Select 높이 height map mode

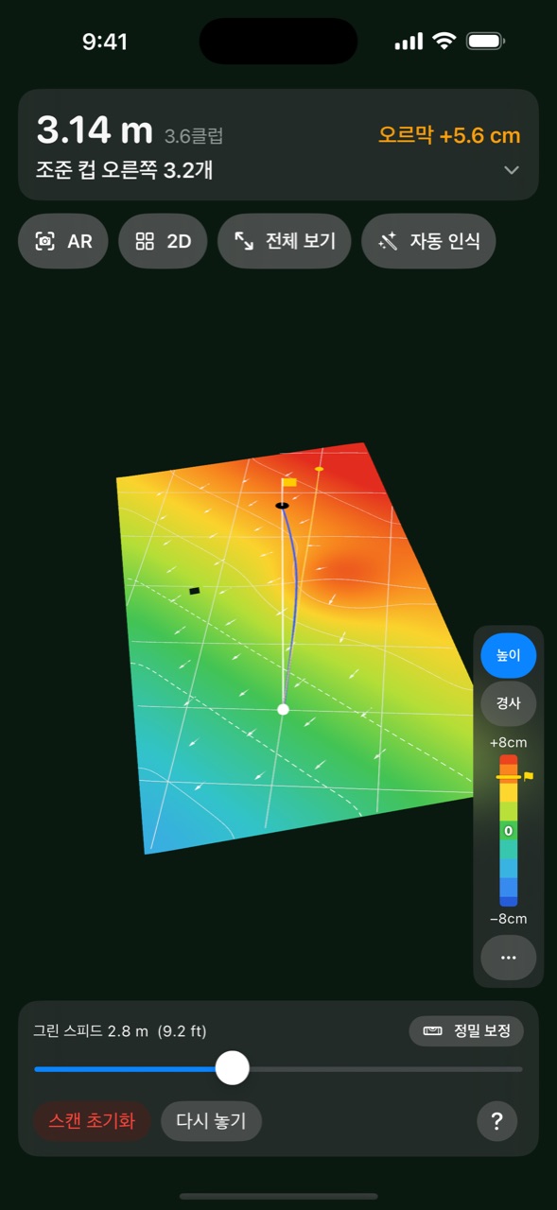click(x=509, y=655)
